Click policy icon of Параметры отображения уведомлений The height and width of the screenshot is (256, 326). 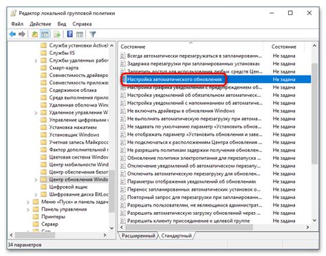click(123, 182)
